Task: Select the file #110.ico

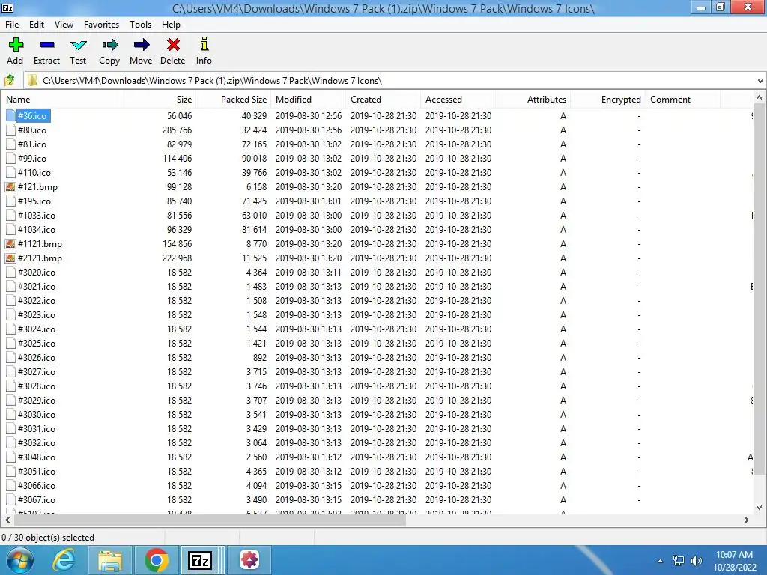Action: click(34, 173)
